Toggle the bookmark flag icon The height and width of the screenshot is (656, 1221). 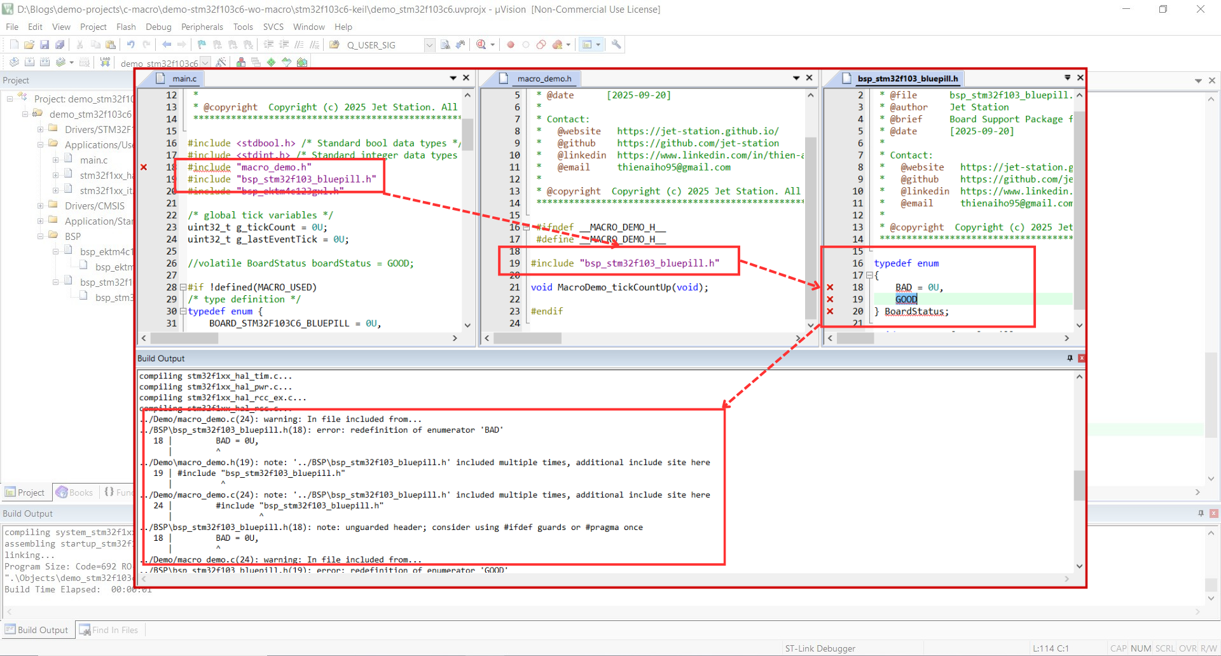202,45
